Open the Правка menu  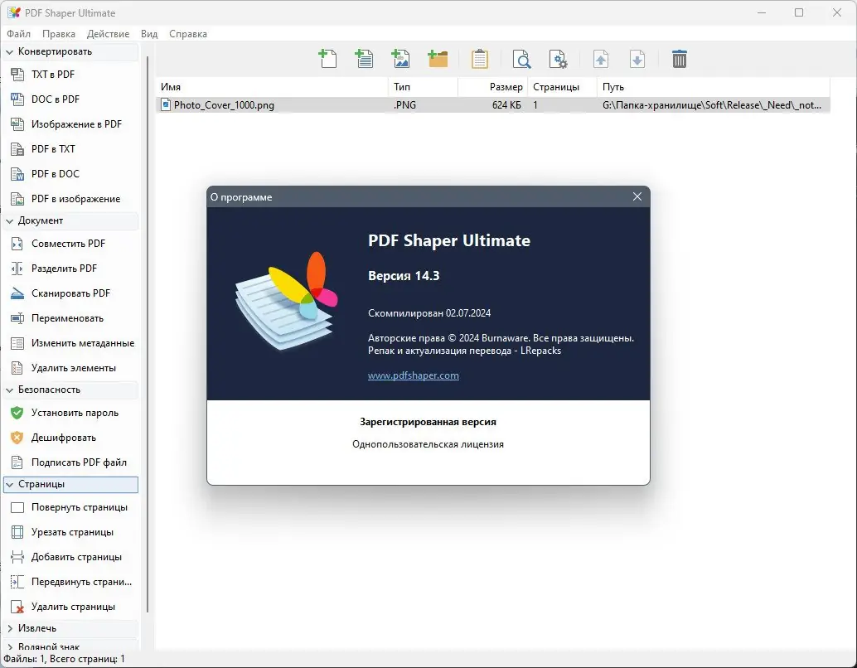[59, 34]
